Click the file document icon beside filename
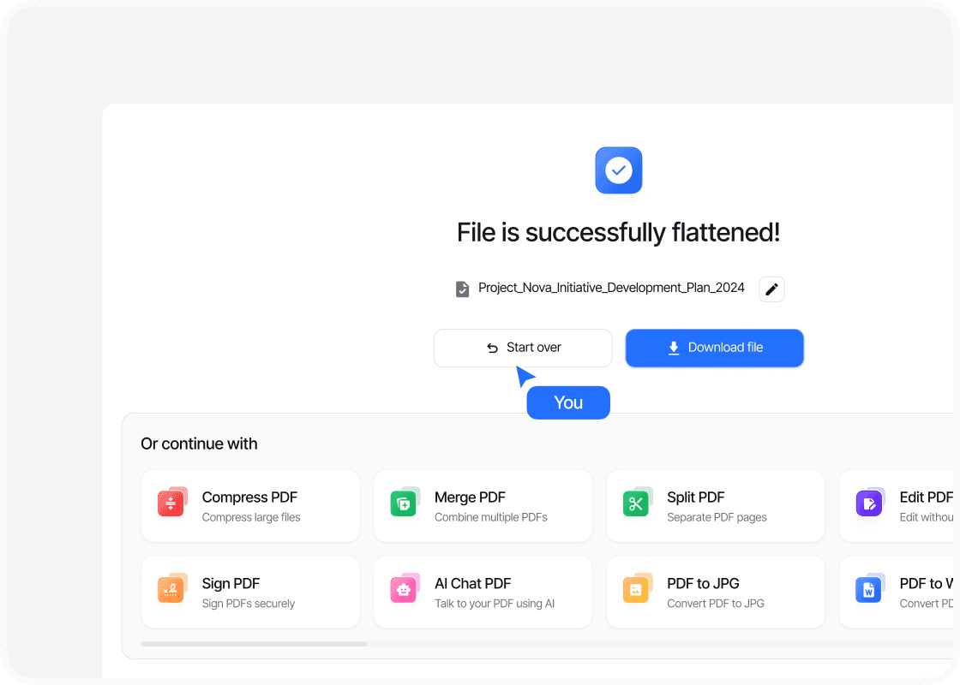 pyautogui.click(x=462, y=289)
